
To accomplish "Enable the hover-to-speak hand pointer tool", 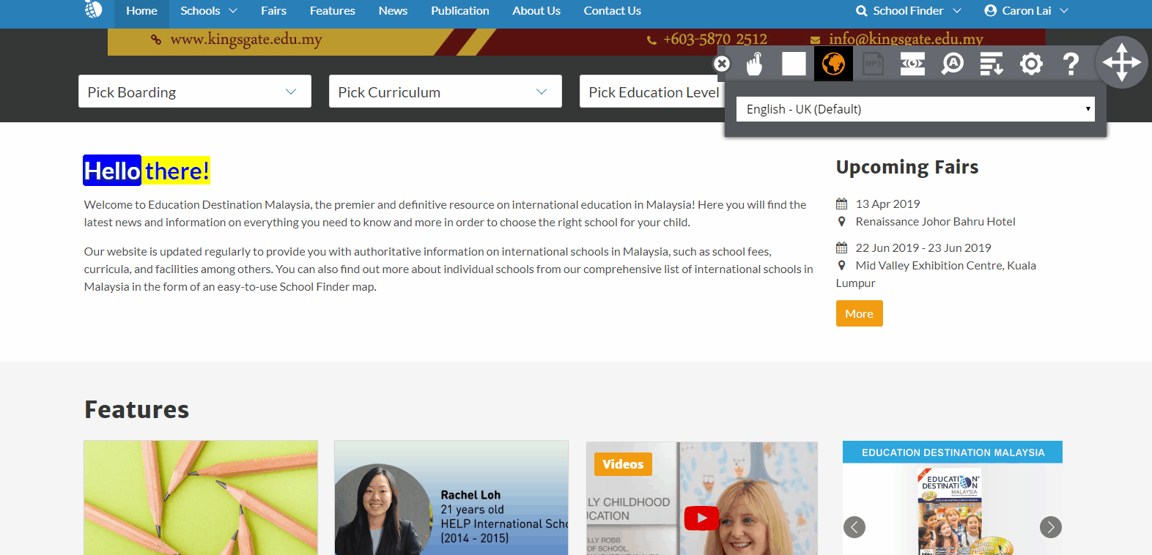I will [754, 64].
